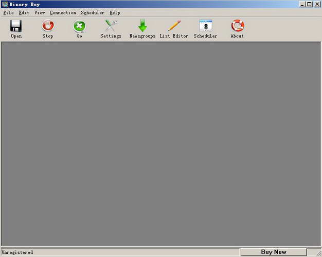Click the Unregistered status bar text
Screen dimensions: 322x257
(x=17, y=252)
